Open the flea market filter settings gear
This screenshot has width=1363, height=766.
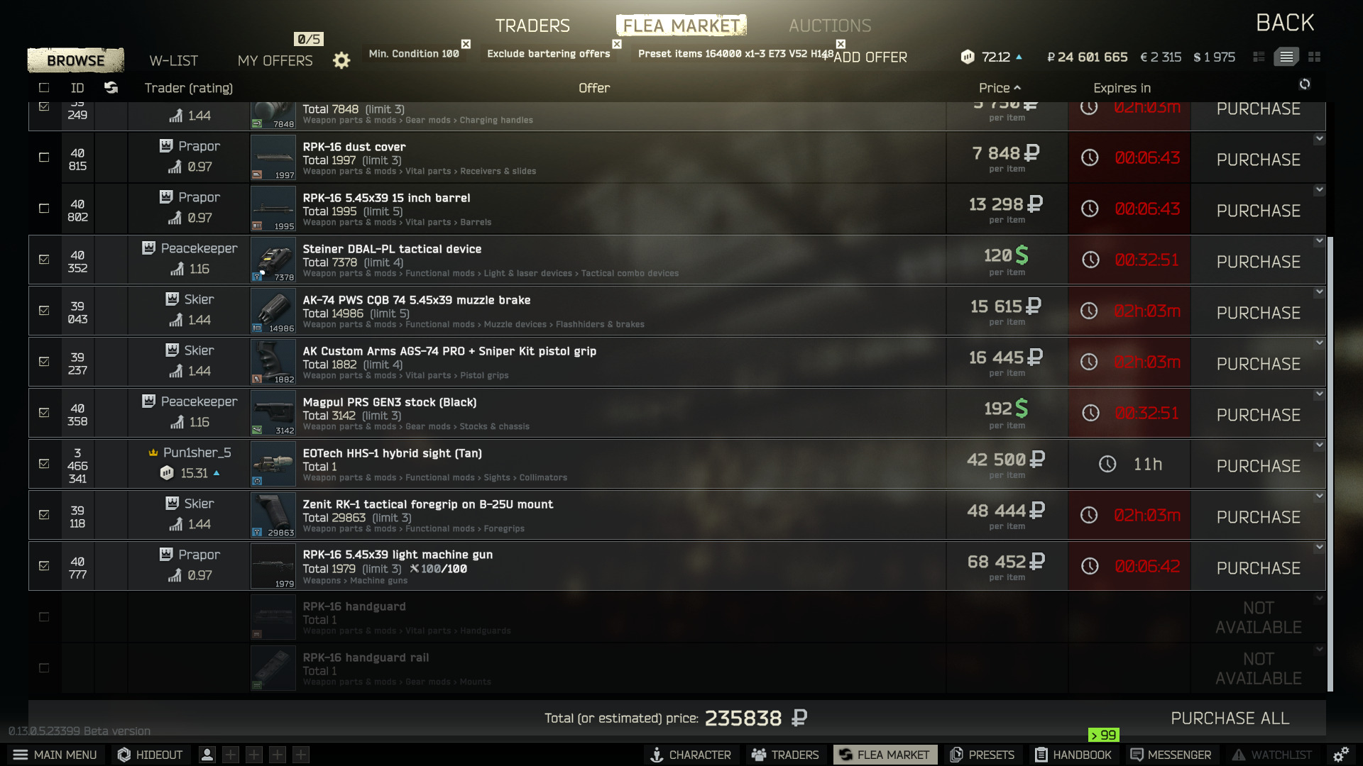tap(341, 60)
